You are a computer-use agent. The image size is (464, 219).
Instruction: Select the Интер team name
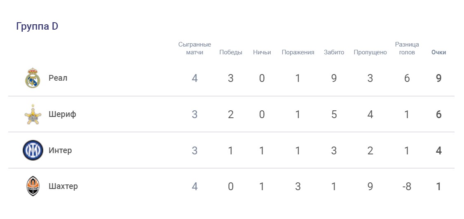pyautogui.click(x=60, y=150)
